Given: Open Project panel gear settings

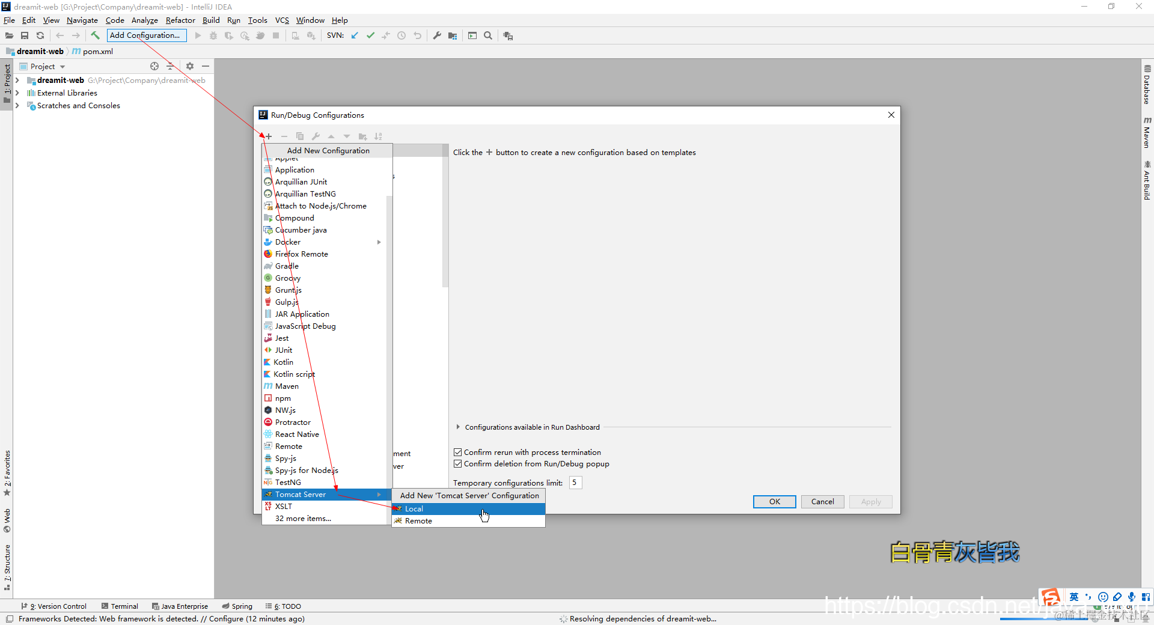Looking at the screenshot, I should pyautogui.click(x=190, y=66).
